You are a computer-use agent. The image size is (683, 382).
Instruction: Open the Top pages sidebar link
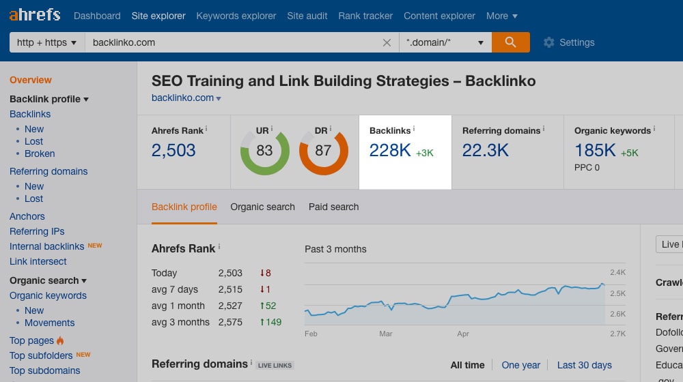[x=31, y=340]
